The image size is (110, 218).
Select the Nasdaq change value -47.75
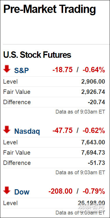click(62, 130)
